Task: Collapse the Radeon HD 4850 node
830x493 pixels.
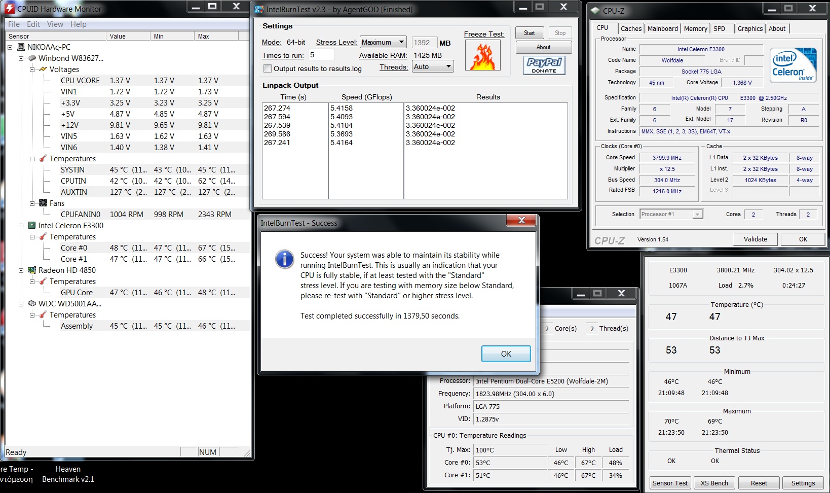Action: (x=21, y=270)
